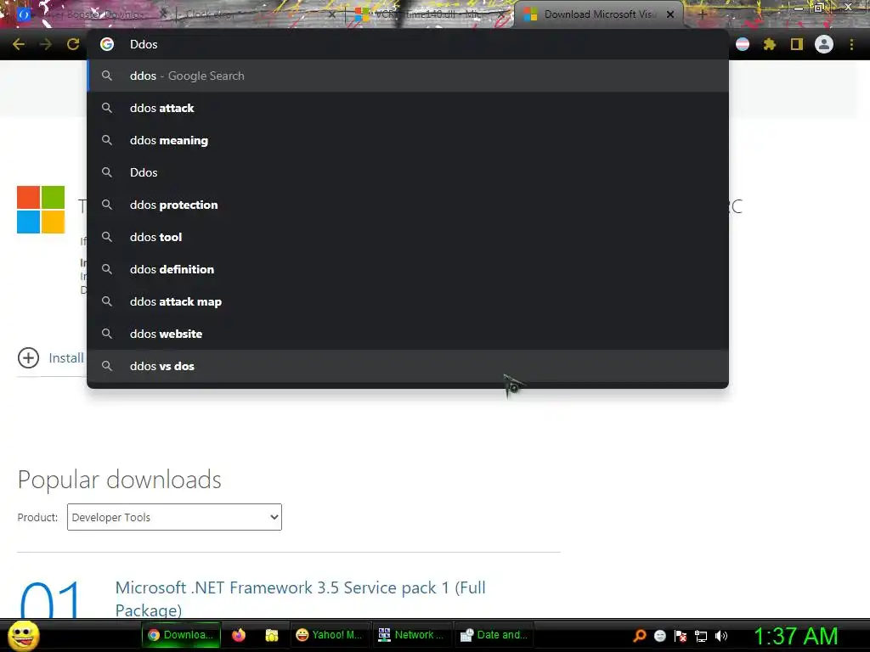The image size is (870, 652).
Task: Expand Install instructions plus icon
Action: coord(28,357)
